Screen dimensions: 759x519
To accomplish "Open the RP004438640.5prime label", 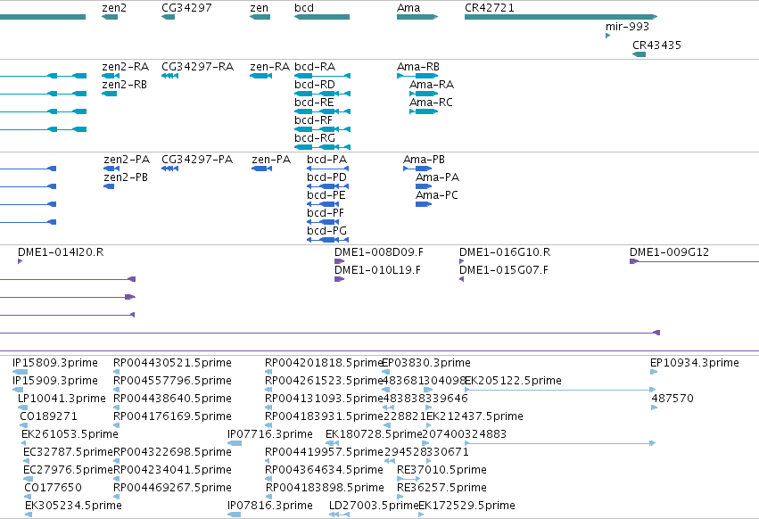I will 172,399.
